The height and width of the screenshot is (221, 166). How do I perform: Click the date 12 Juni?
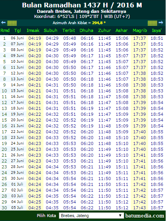tap(17, 73)
